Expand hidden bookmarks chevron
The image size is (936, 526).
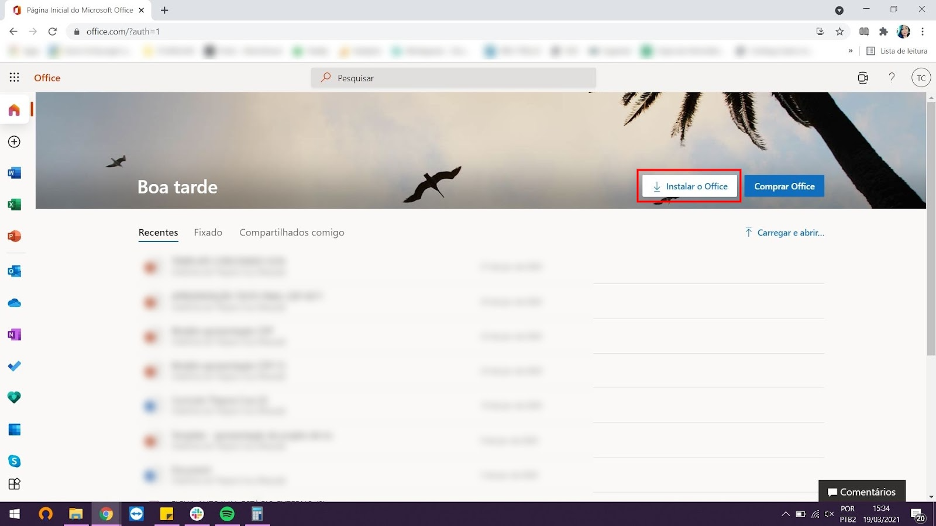point(850,51)
